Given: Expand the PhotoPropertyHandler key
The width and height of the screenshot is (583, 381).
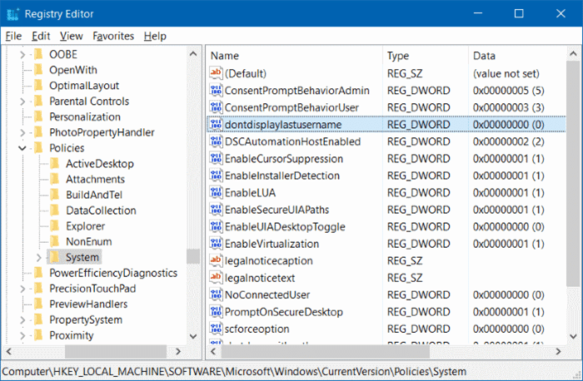Looking at the screenshot, I should pos(22,132).
